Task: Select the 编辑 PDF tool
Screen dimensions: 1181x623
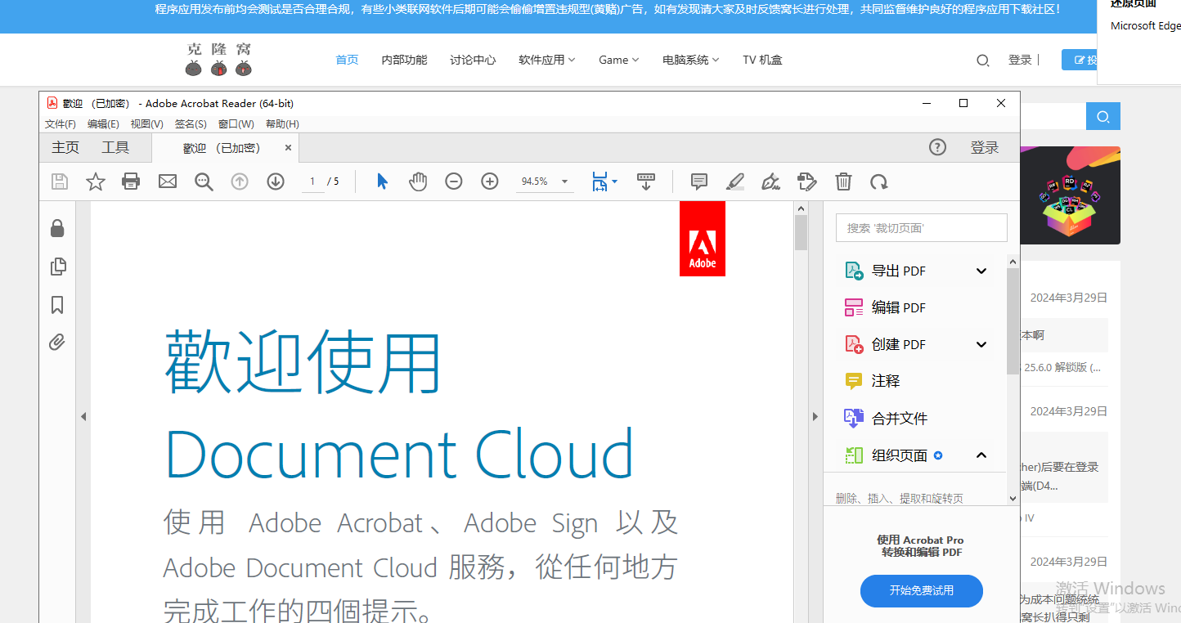Action: 898,307
